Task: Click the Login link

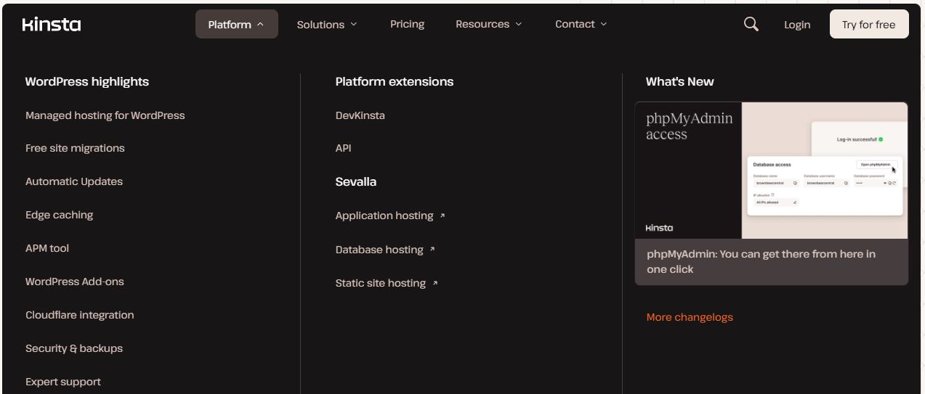Action: pyautogui.click(x=797, y=25)
